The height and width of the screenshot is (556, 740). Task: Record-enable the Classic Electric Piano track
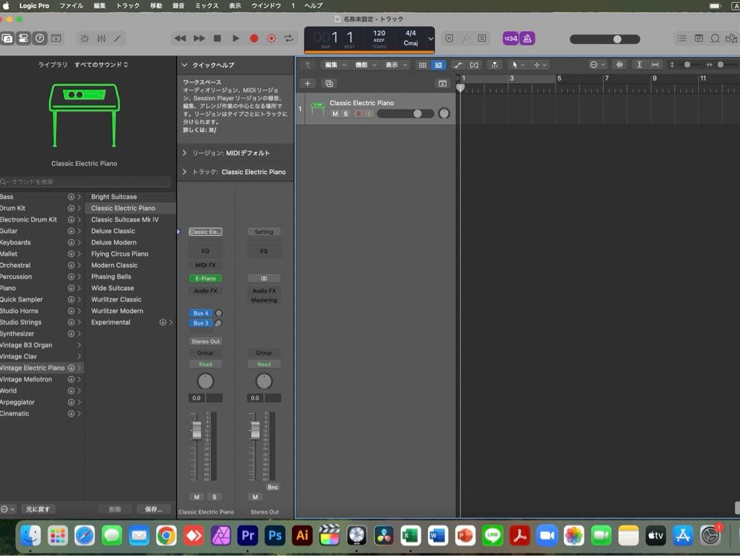click(358, 114)
